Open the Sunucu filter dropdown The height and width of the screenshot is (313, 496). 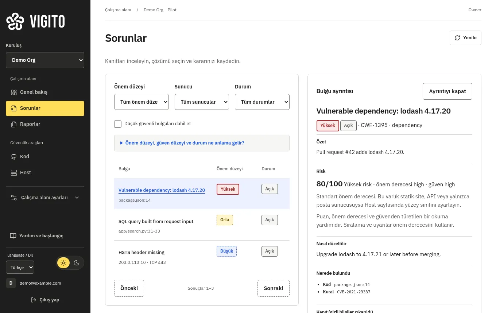(202, 102)
